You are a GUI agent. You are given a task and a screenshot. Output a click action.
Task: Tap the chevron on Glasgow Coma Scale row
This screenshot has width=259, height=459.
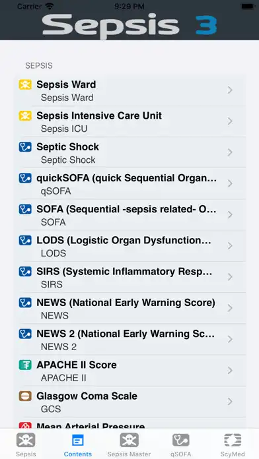(230, 402)
